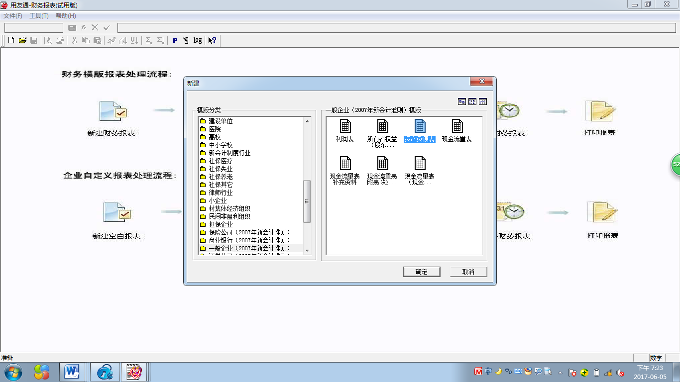The height and width of the screenshot is (382, 680).
Task: Click the Open folder toolbar icon
Action: tap(22, 40)
